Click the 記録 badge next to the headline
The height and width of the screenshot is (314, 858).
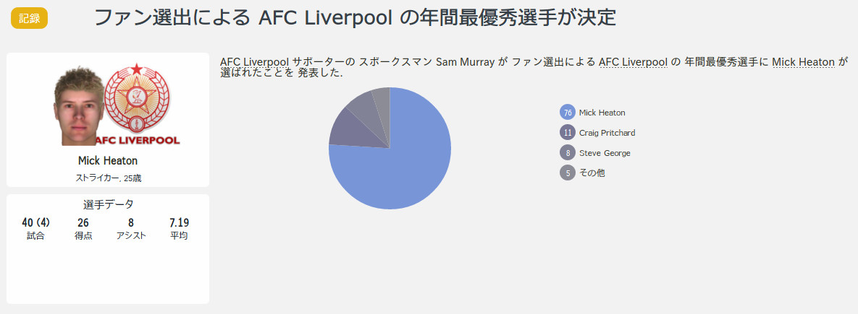[x=29, y=18]
